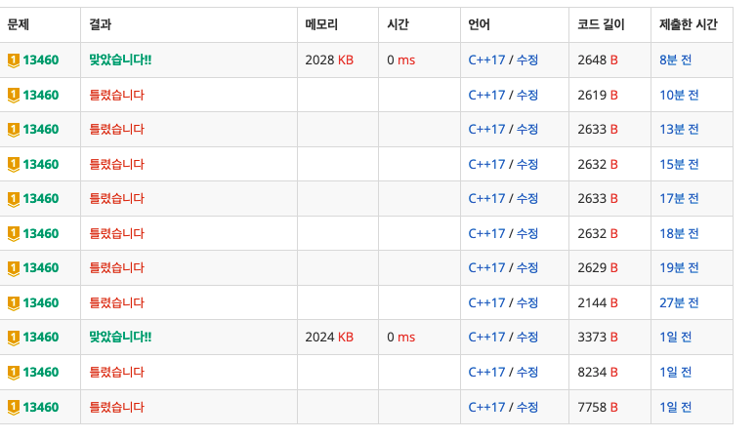Open the C++17 link in the 15분 전 row
Viewport: 756px width, 439px height.
(486, 165)
